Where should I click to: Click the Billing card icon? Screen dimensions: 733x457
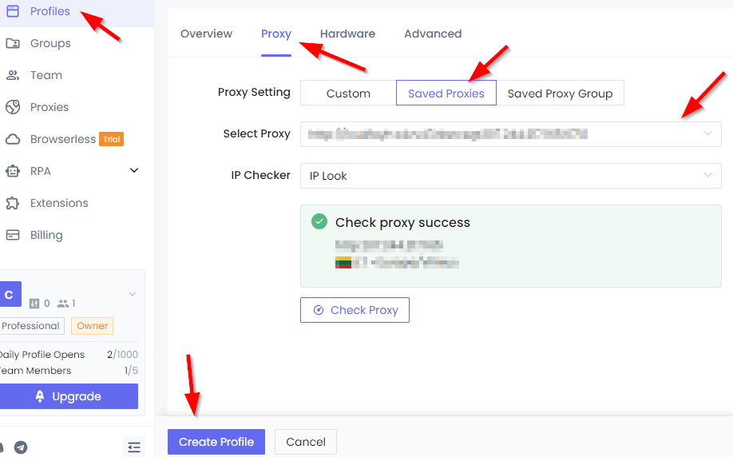13,235
